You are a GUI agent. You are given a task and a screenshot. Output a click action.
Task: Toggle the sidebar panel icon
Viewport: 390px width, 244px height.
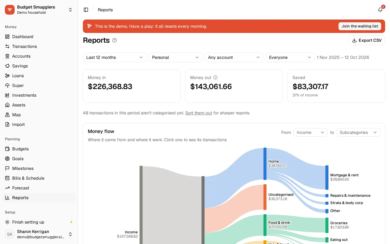[86, 10]
